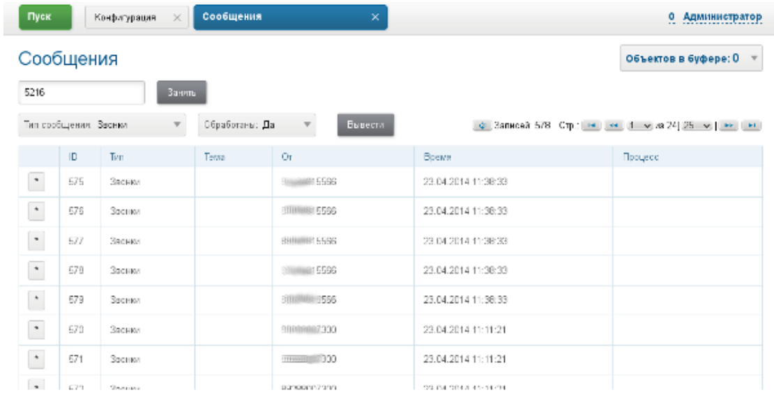Image resolution: width=774 pixels, height=397 pixels.
Task: Click the Сообщения page heading
Action: click(68, 59)
